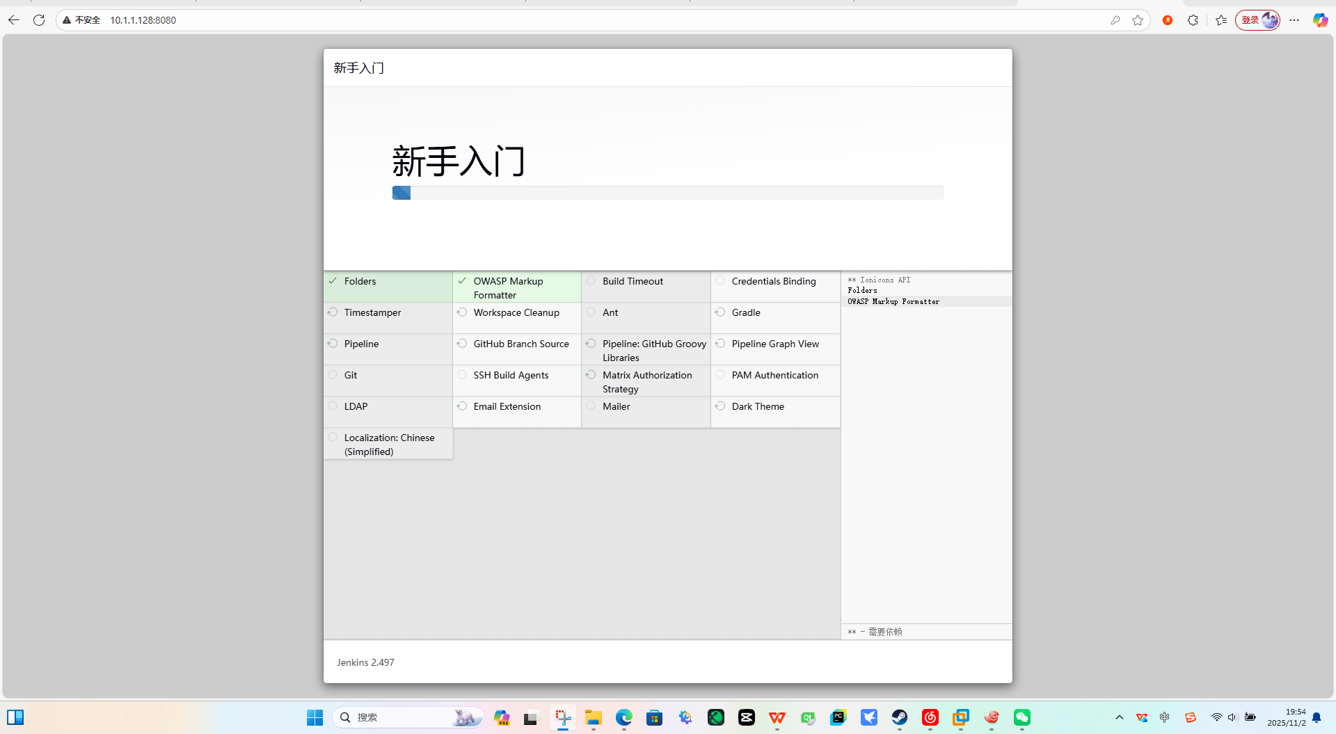Image resolution: width=1336 pixels, height=734 pixels.
Task: Click the large 新手入门 heading
Action: 459,161
